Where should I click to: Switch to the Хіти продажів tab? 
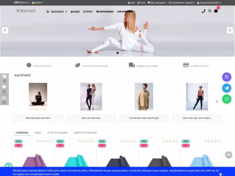(57, 133)
